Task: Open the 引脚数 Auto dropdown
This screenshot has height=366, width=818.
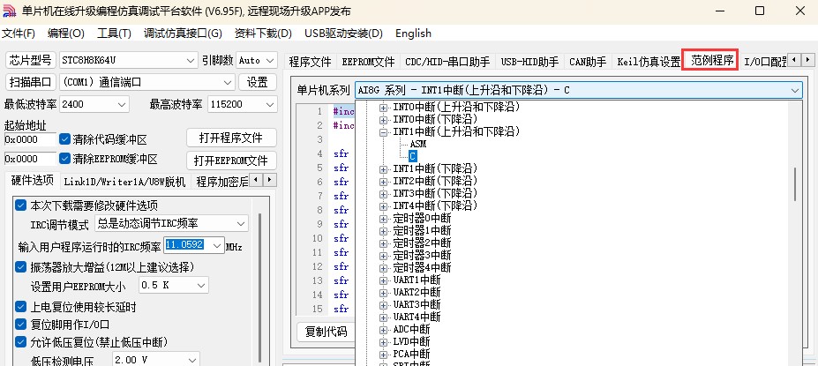Action: 256,60
